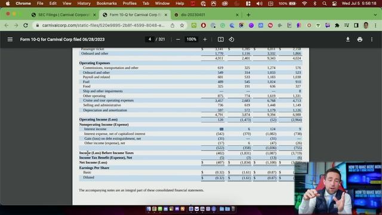This screenshot has width=382, height=215.
Task: Click Selling and administrative row label
Action: pos(102,105)
